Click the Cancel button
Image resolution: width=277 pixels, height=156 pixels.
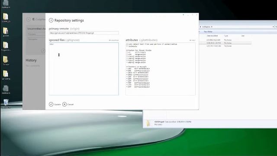pyautogui.click(x=68, y=104)
